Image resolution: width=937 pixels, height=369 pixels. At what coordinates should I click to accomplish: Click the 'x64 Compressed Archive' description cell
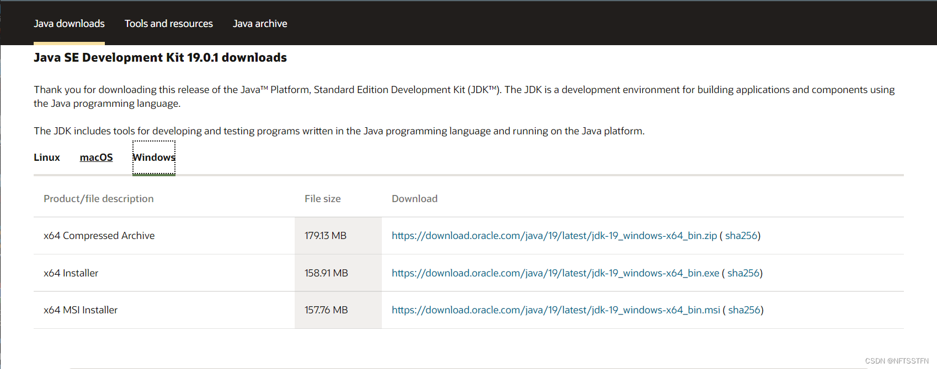tap(164, 236)
